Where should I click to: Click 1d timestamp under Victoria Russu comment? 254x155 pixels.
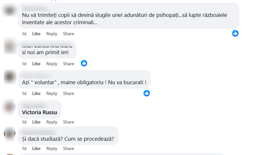[x=24, y=122]
